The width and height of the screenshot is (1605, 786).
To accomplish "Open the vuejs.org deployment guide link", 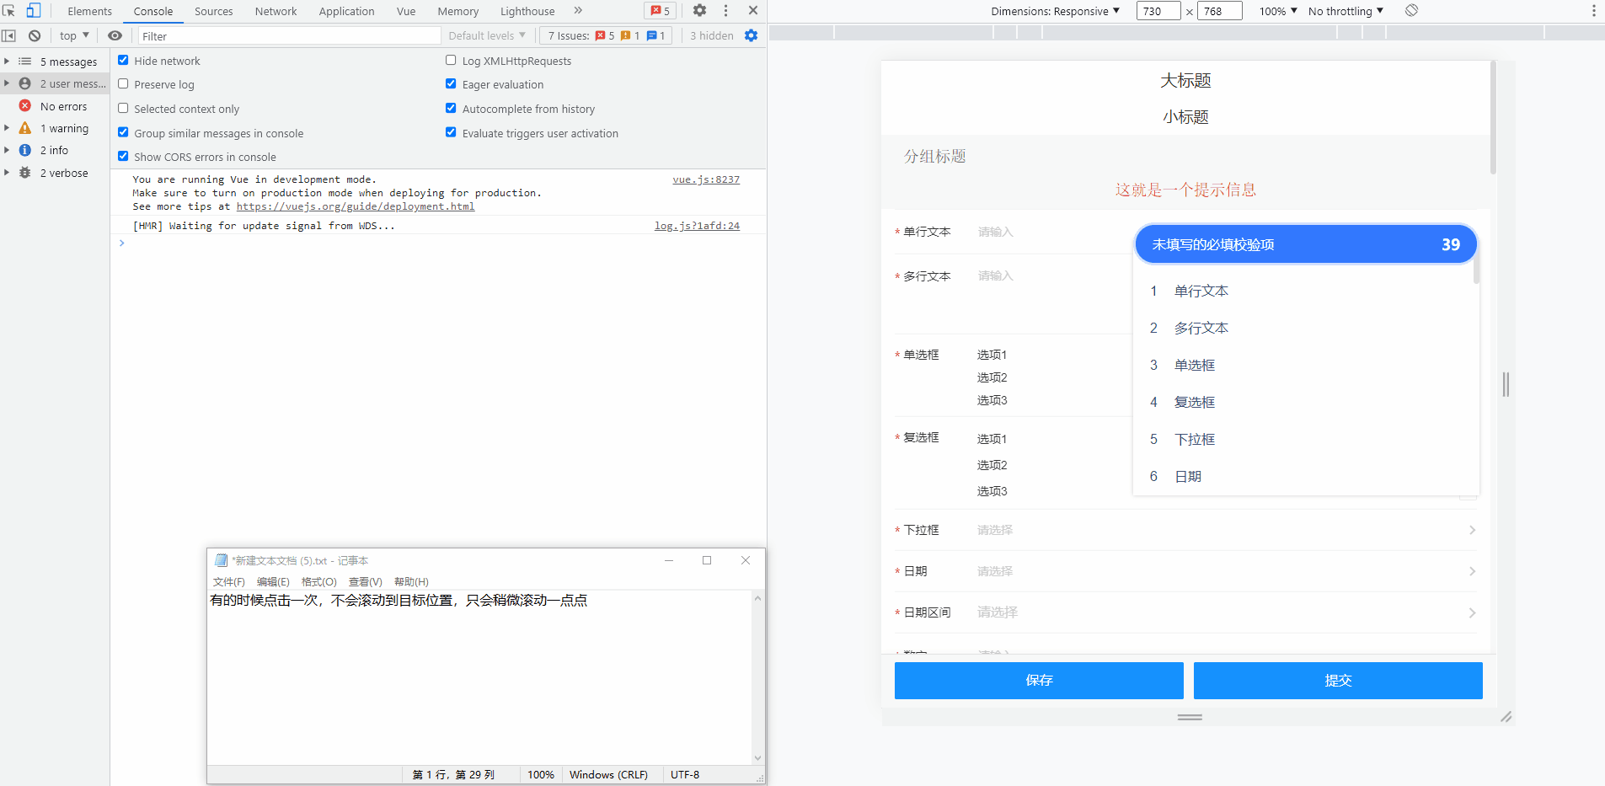I will point(355,206).
